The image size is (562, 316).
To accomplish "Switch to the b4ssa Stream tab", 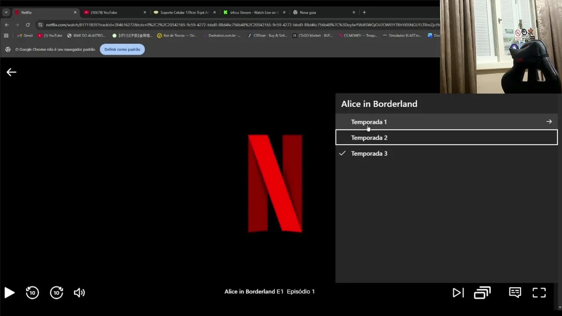I will [254, 12].
